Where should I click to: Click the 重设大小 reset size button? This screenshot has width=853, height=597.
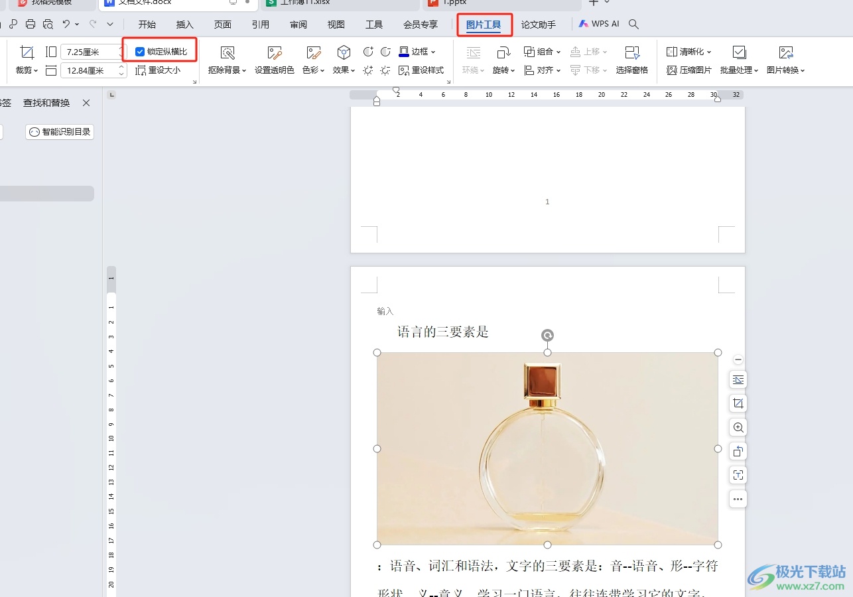[158, 70]
